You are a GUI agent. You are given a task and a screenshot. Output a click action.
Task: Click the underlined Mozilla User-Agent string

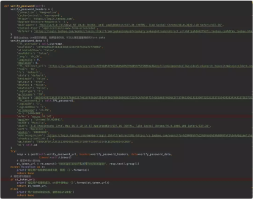point(131,25)
